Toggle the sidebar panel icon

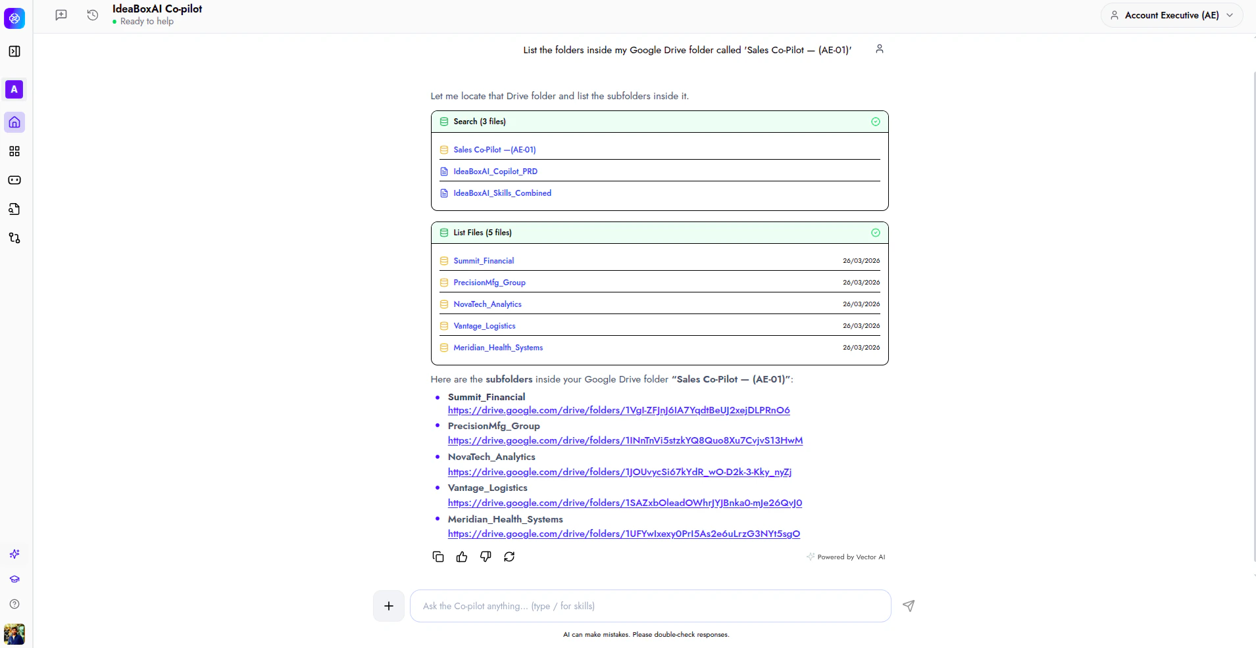tap(14, 51)
